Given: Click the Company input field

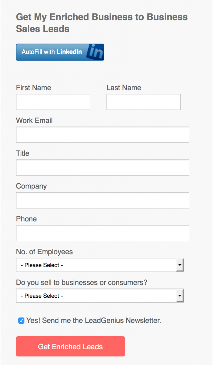Looking at the screenshot, I should point(102,200).
